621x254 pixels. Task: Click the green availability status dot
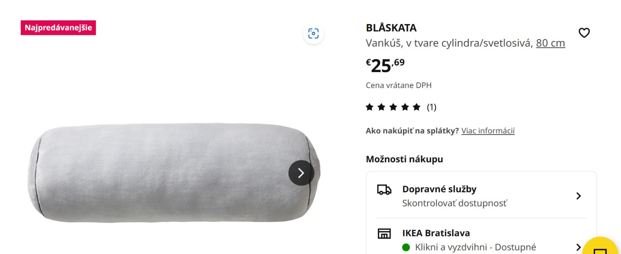[x=406, y=247]
